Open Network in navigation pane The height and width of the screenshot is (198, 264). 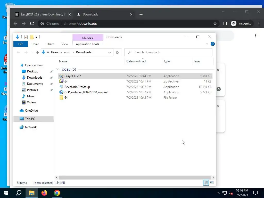tap(31, 127)
